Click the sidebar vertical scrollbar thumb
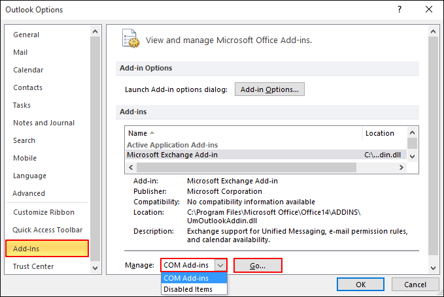The image size is (444, 297). (95, 149)
